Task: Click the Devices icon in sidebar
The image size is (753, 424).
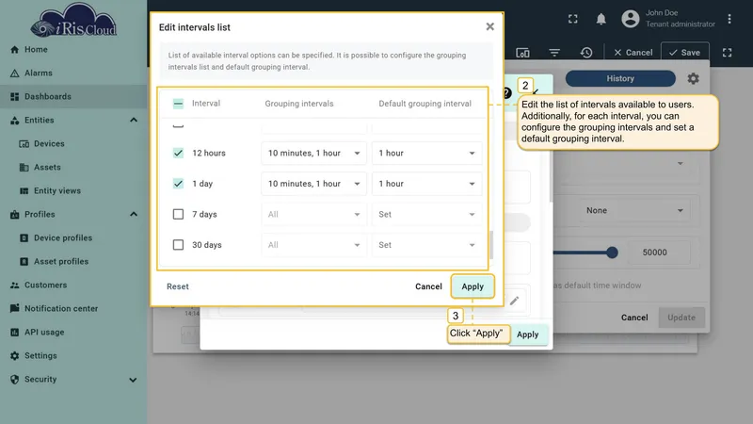Action: 24,144
